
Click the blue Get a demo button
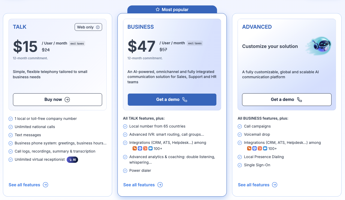(x=172, y=100)
